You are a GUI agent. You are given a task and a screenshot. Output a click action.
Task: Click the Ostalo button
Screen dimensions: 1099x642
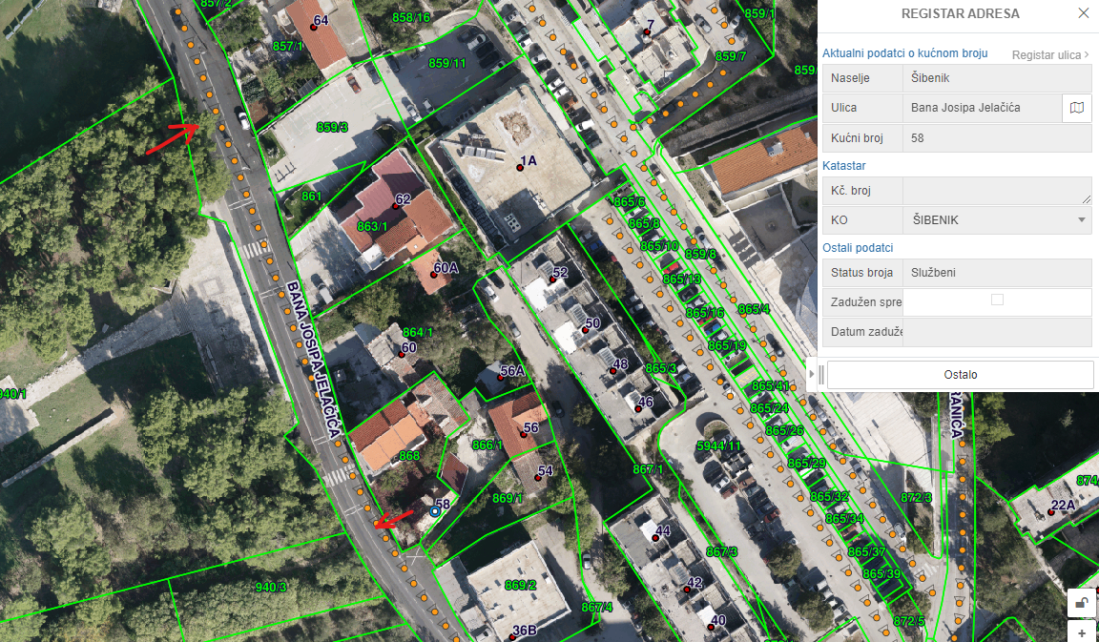[960, 375]
